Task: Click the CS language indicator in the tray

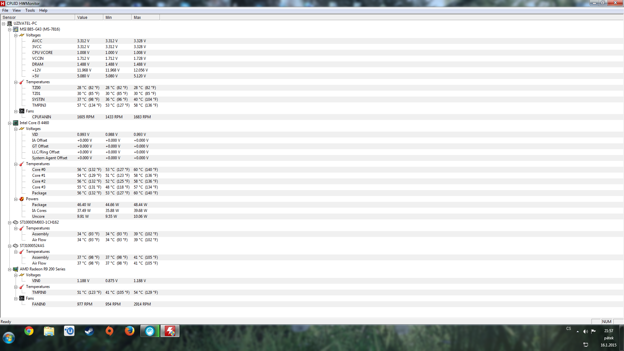Action: [568, 329]
